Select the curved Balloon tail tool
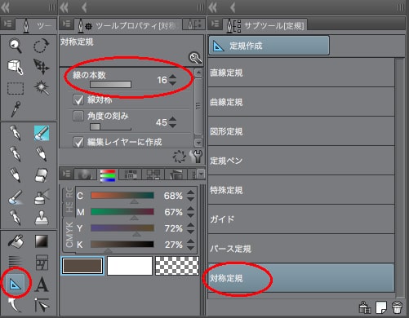Image resolution: width=409 pixels, height=318 pixels. click(x=14, y=304)
